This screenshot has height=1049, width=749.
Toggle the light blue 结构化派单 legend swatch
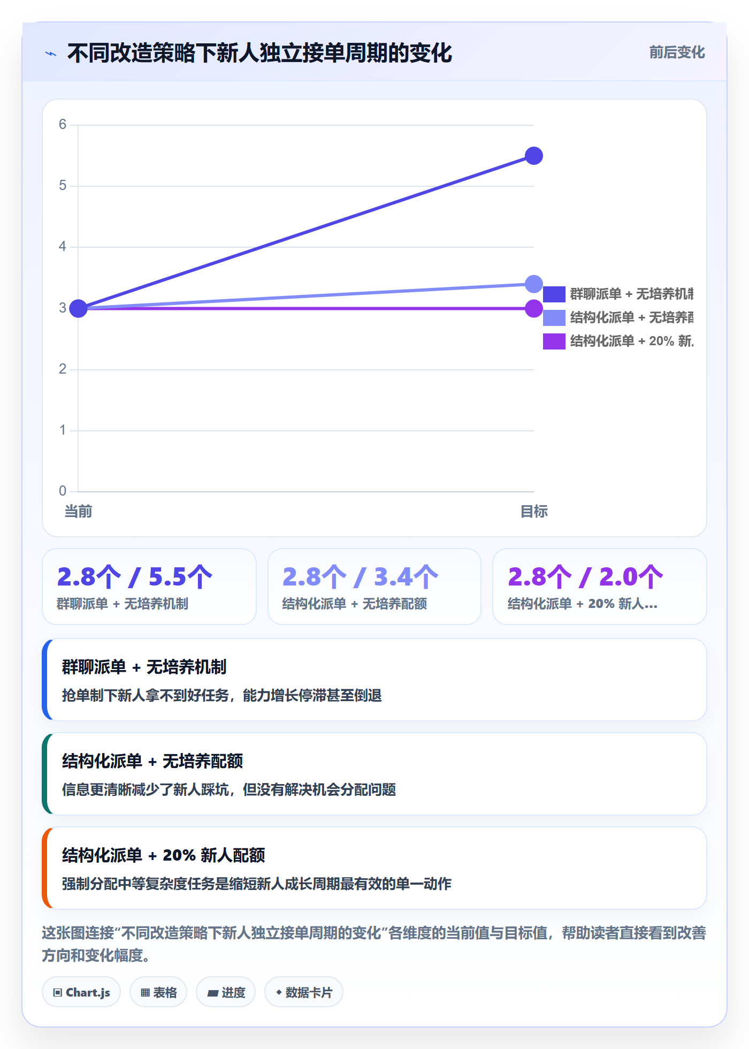[x=554, y=318]
